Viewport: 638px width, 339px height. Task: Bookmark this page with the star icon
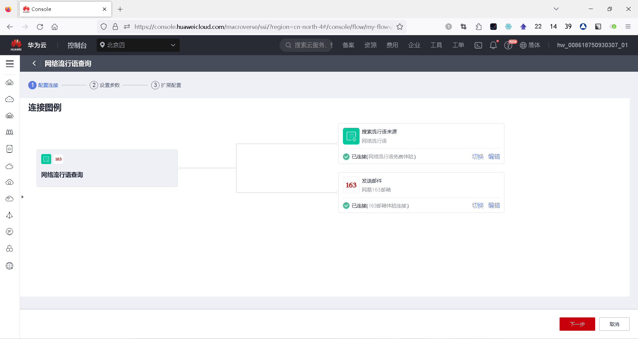(x=400, y=27)
